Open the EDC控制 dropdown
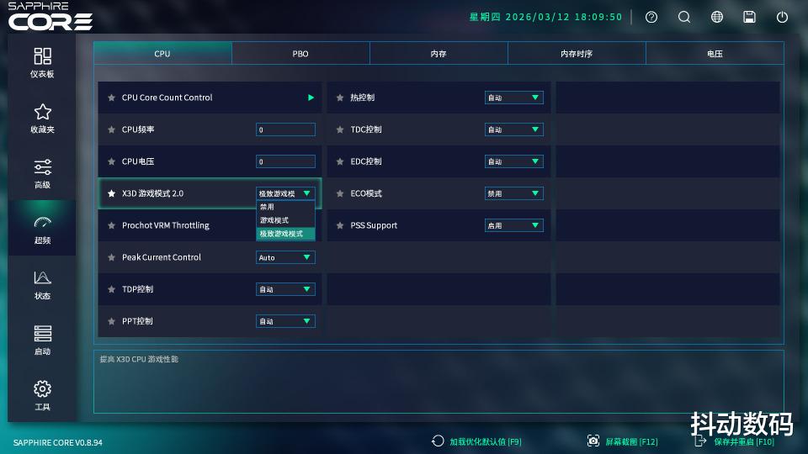Viewport: 808px width, 454px height. [x=513, y=161]
